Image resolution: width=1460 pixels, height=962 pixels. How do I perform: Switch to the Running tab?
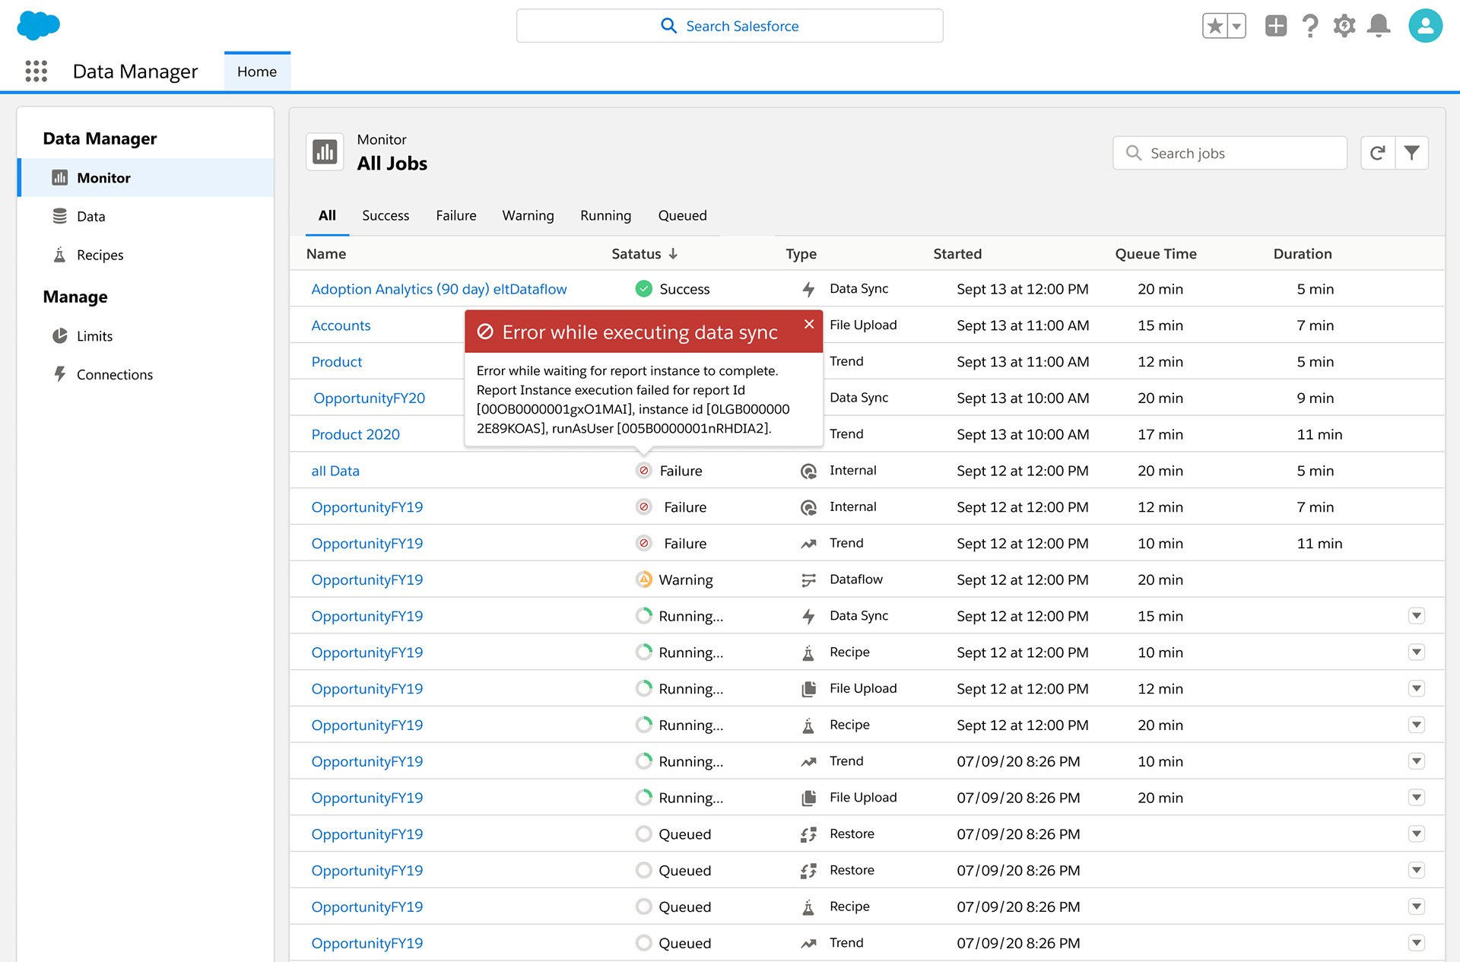[x=605, y=215]
